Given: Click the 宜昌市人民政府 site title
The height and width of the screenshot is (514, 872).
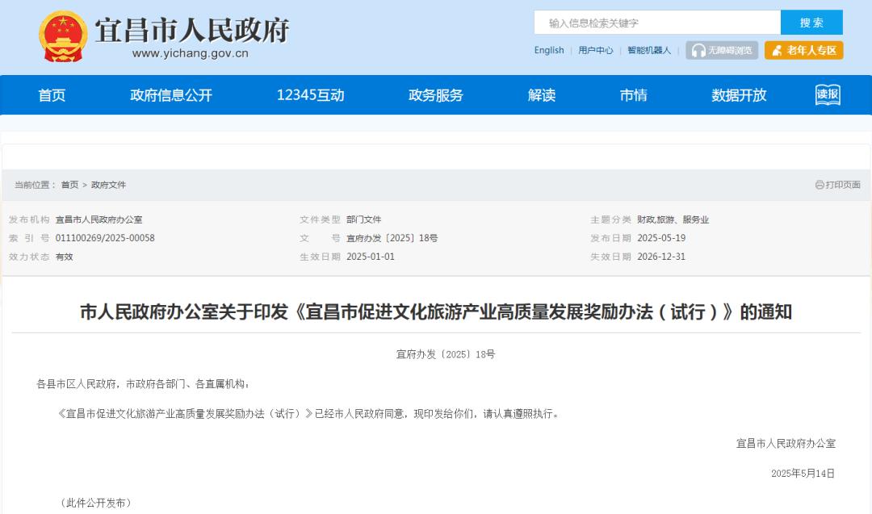Looking at the screenshot, I should click(x=191, y=31).
